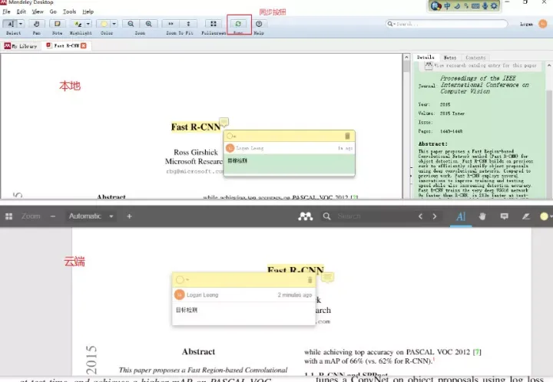
Task: Open the web viewer grid menu icon
Action: point(8,216)
